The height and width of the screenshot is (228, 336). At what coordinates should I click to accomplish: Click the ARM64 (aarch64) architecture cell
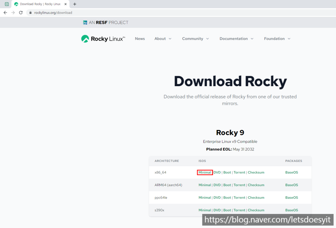pos(168,185)
